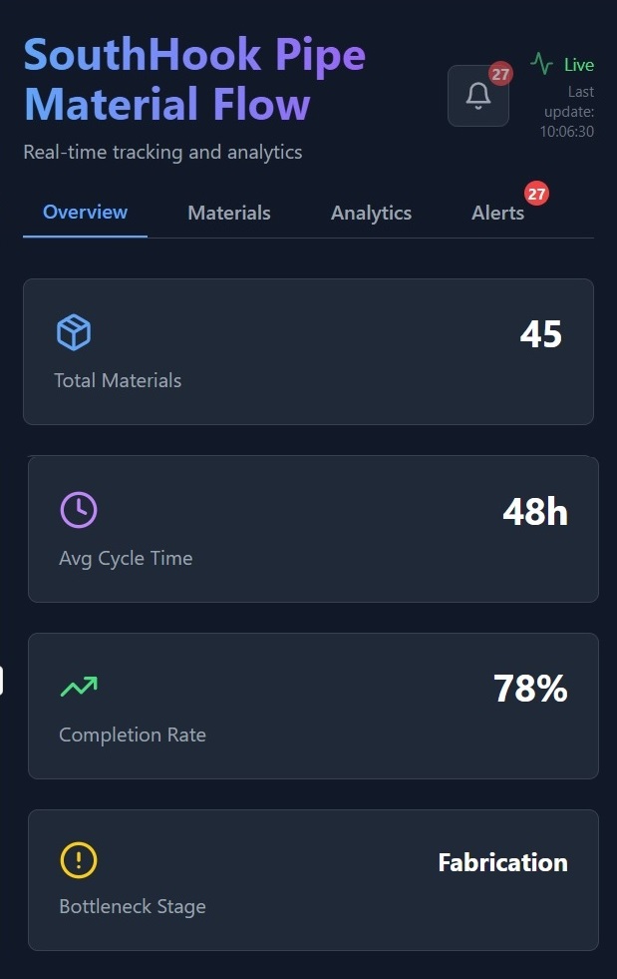Open the notifications bell
Screen dimensions: 617x979
click(478, 96)
